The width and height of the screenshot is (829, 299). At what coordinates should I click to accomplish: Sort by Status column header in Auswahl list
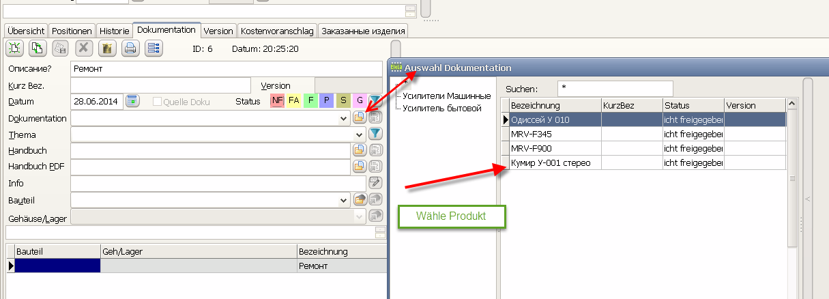693,105
